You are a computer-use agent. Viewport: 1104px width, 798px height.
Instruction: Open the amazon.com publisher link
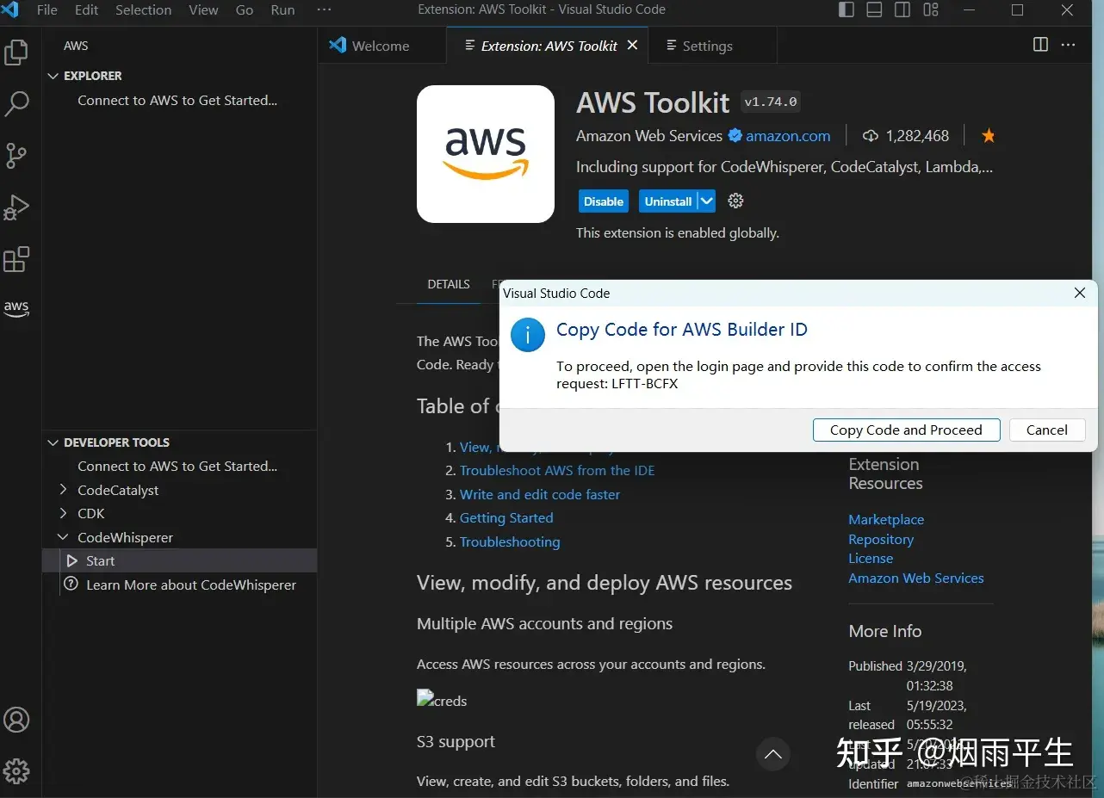coord(788,136)
